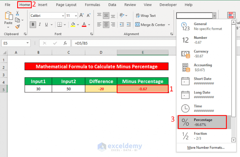The width and height of the screenshot is (240, 157).
Task: Increase font size with larger A icon
Action: pyautogui.click(x=82, y=15)
